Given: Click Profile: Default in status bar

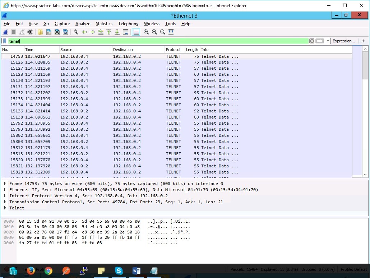Looking at the screenshot, I should pyautogui.click(x=354, y=269).
